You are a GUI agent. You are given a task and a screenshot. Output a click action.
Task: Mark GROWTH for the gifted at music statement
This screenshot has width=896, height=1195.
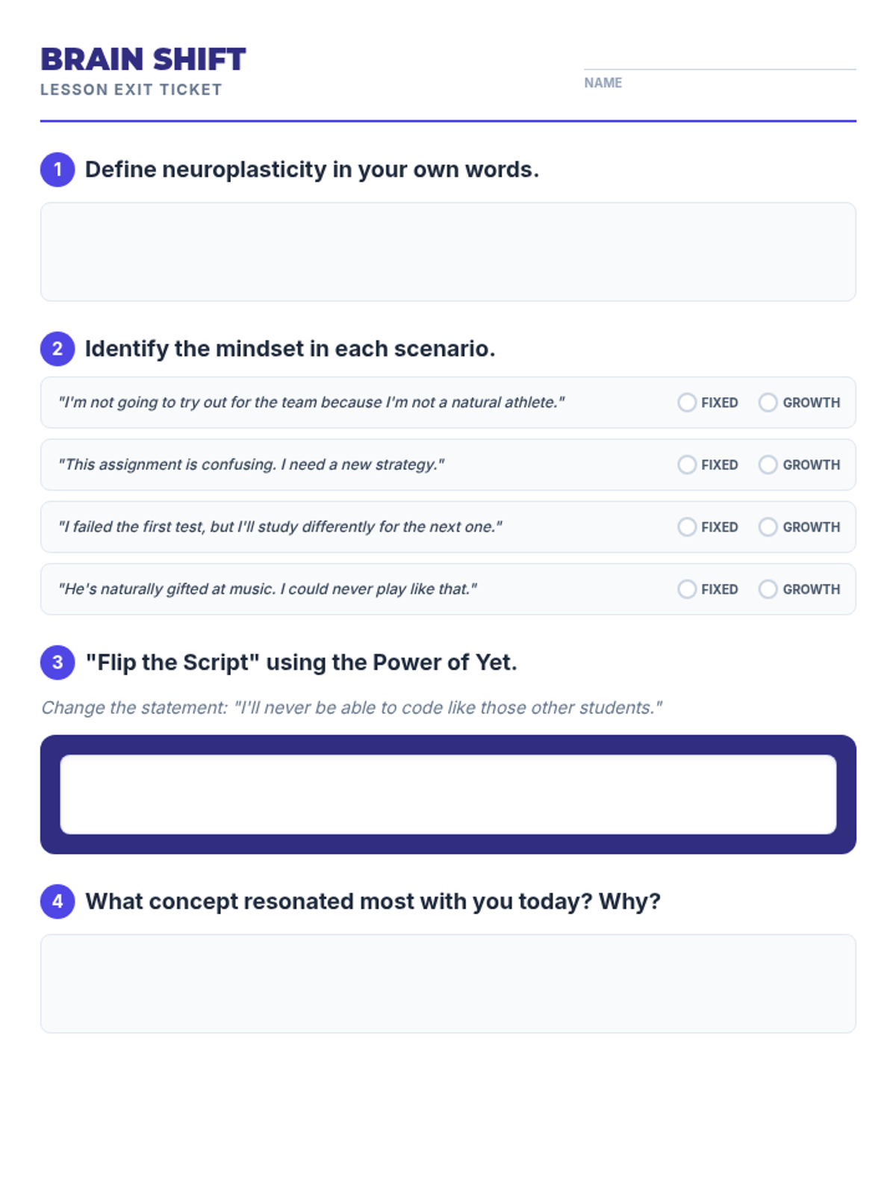point(768,589)
